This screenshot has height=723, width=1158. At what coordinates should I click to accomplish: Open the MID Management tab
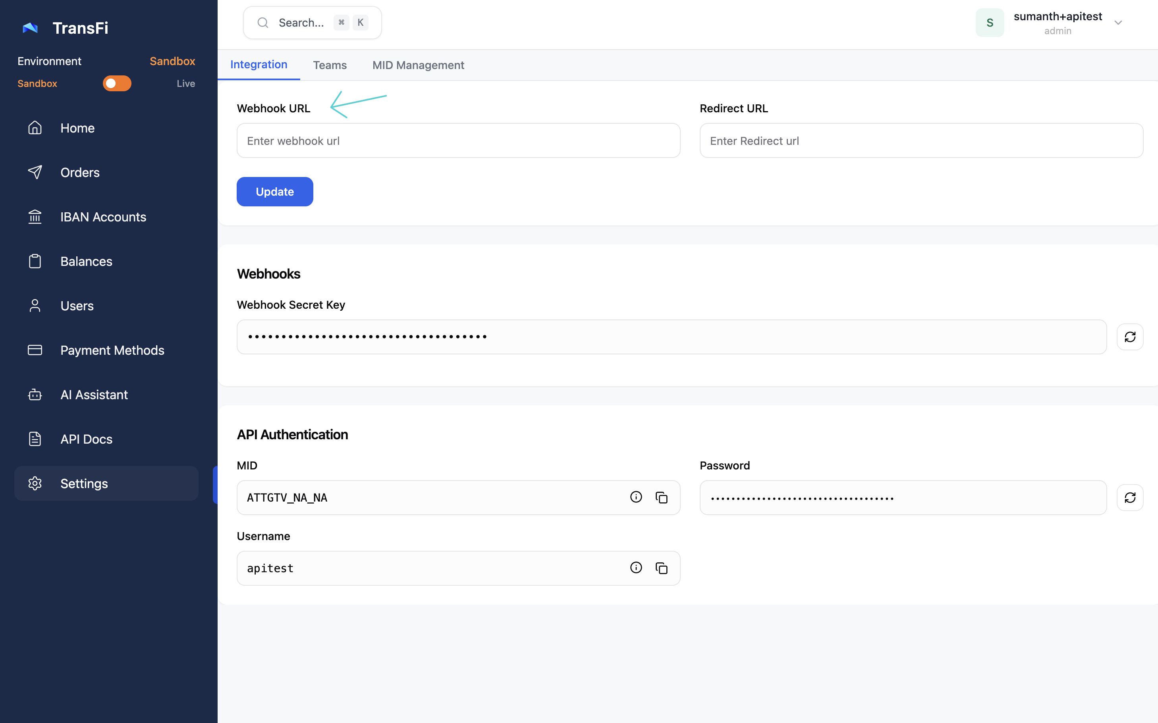coord(418,65)
